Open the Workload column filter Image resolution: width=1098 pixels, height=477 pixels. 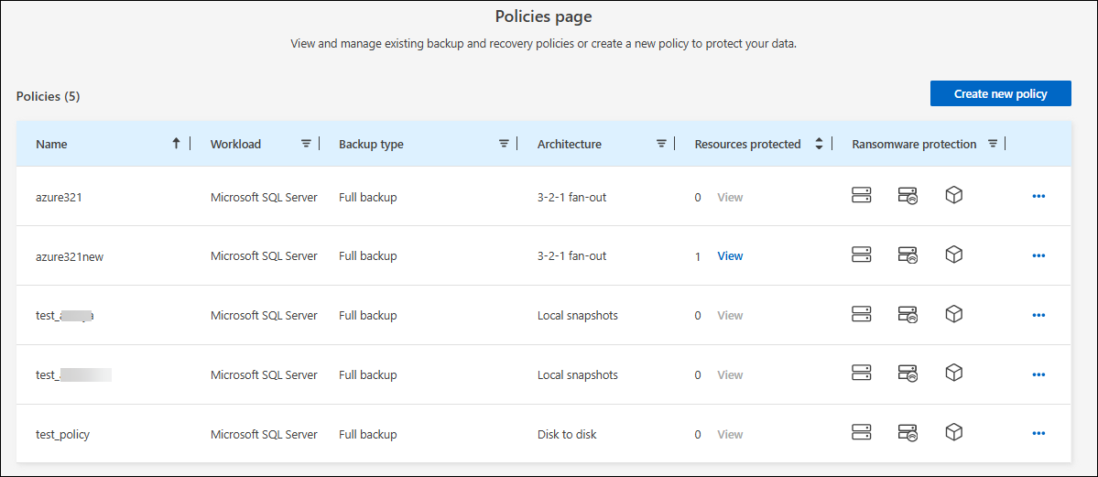[x=306, y=144]
